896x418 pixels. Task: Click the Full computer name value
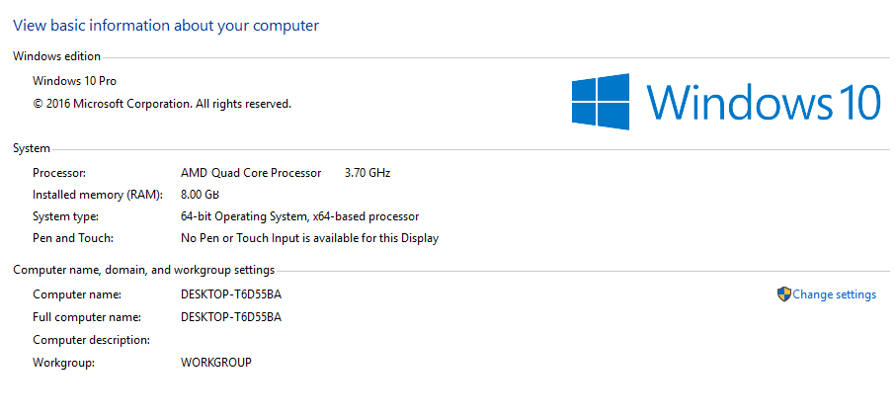click(231, 317)
